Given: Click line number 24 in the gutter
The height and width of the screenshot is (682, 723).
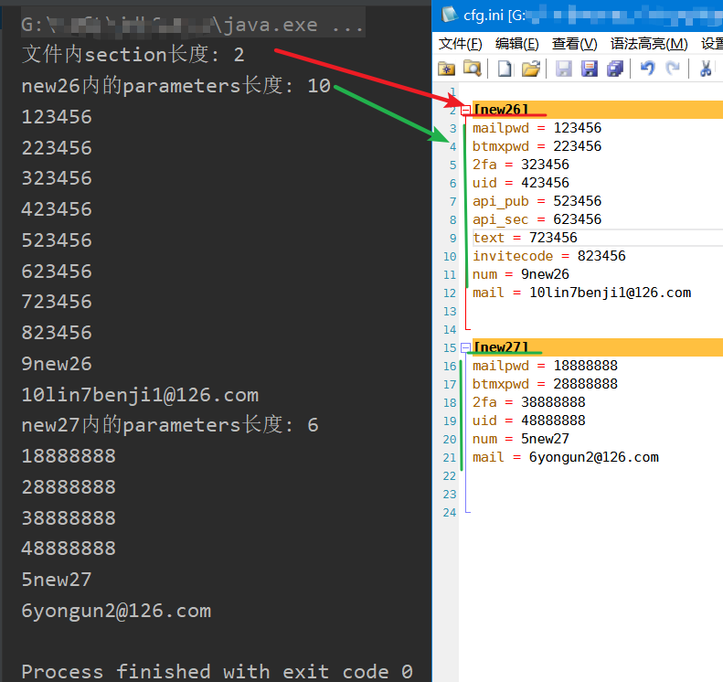Looking at the screenshot, I should (450, 513).
